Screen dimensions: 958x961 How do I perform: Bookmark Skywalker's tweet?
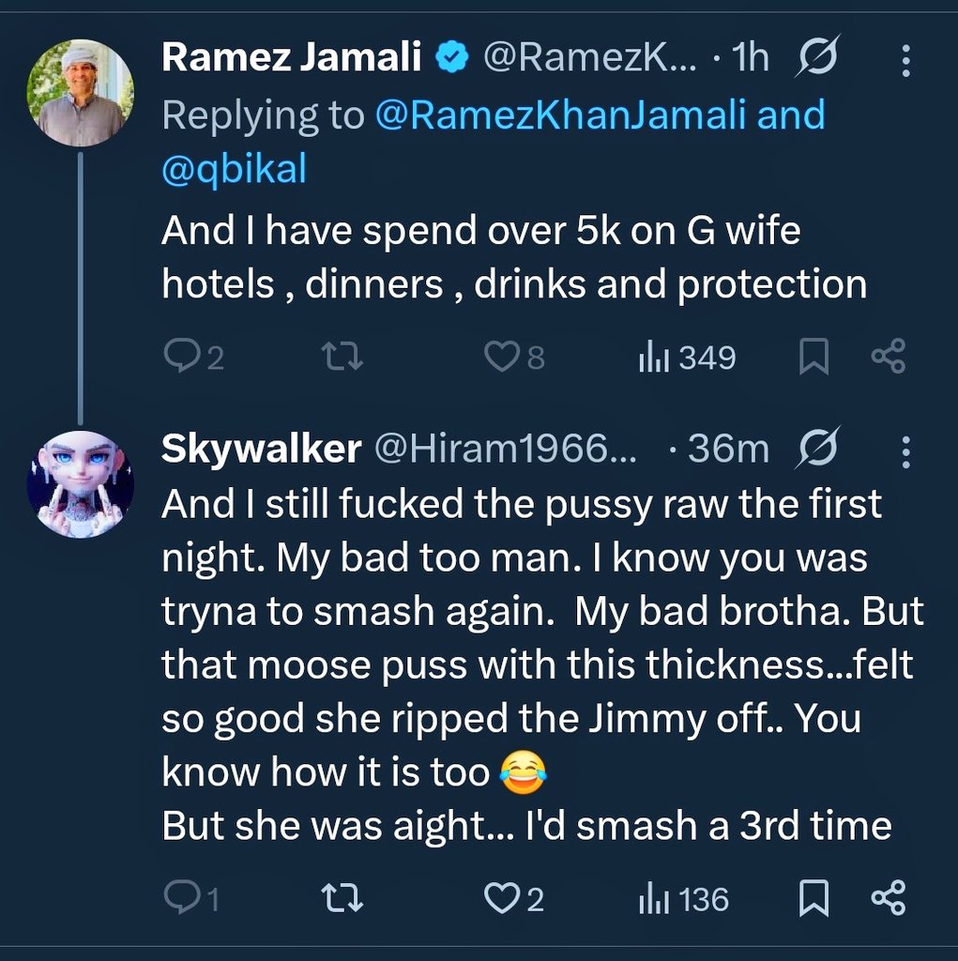[x=813, y=900]
